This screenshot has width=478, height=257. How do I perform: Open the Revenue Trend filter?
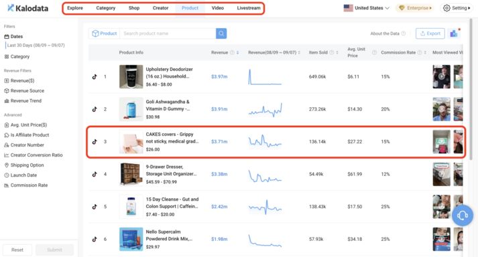click(23, 100)
